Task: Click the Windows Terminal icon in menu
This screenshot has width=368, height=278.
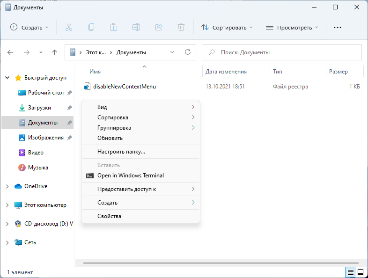Action: click(90, 176)
